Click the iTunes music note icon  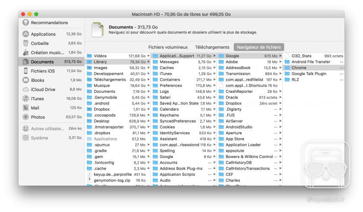pos(25,99)
